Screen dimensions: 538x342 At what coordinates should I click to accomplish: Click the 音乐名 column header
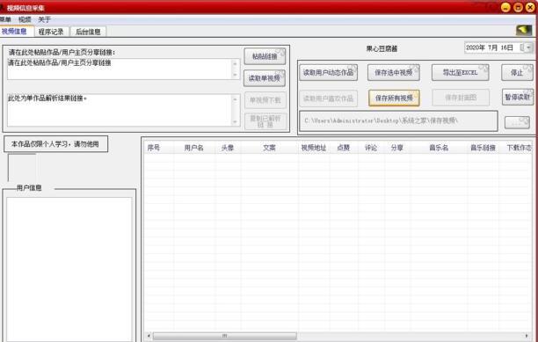coord(439,148)
